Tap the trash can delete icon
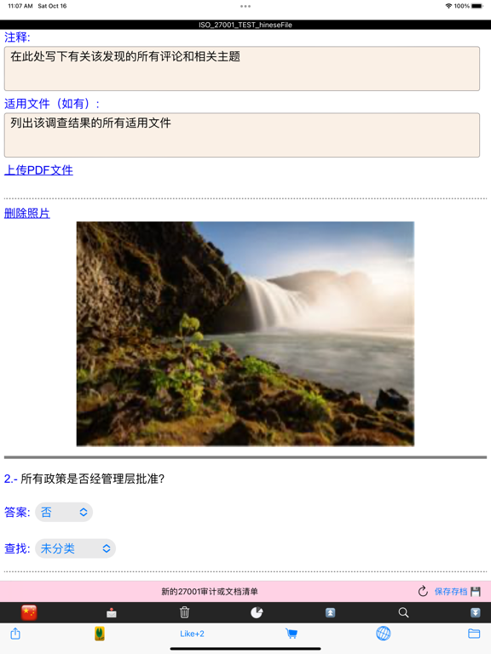This screenshot has width=491, height=654. [184, 612]
